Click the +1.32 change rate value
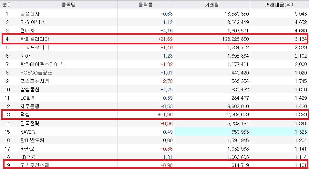The height and width of the screenshot is (169, 309). click(x=167, y=64)
